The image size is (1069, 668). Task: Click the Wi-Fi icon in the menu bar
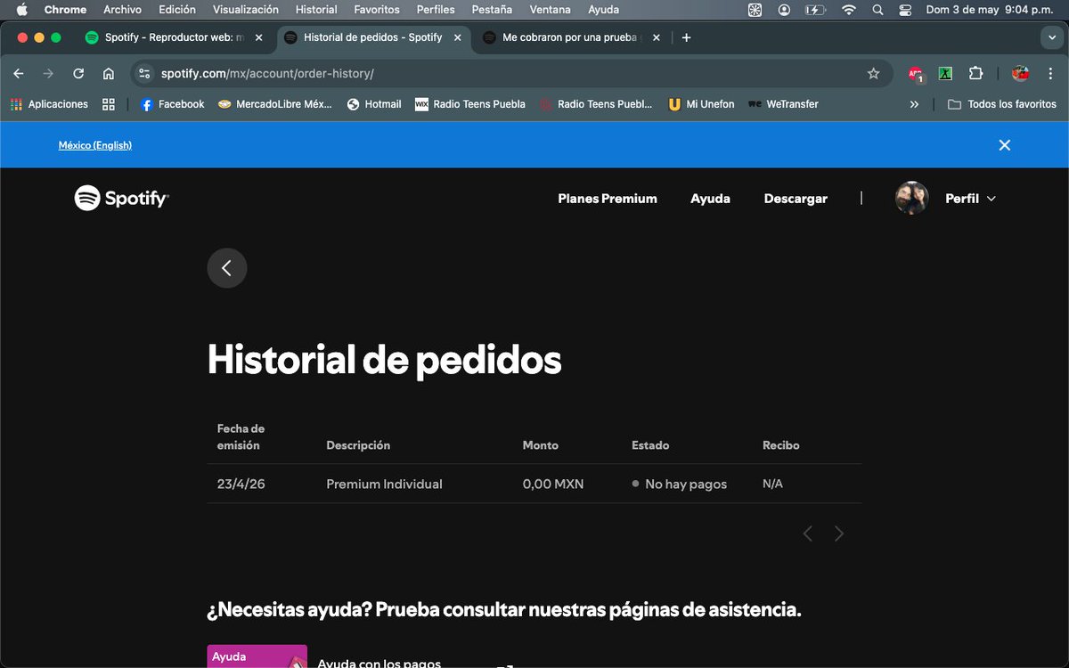point(848,10)
